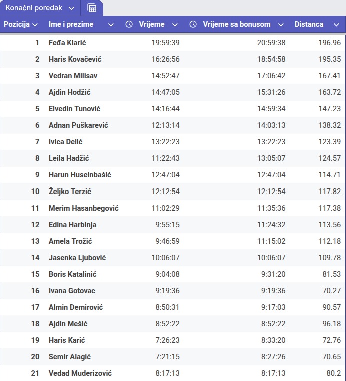
Task: Expand the Konačni poredak dropdown
Action: pyautogui.click(x=71, y=8)
